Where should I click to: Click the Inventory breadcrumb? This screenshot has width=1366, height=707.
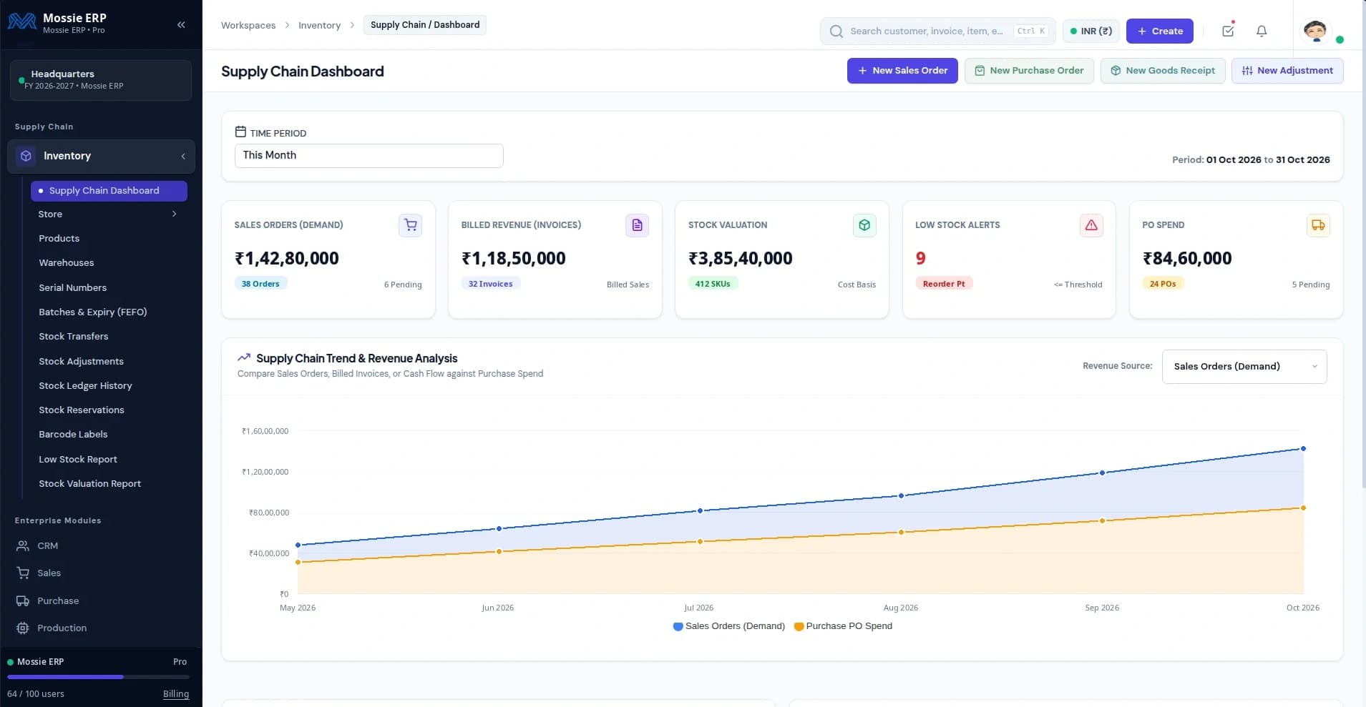tap(319, 25)
